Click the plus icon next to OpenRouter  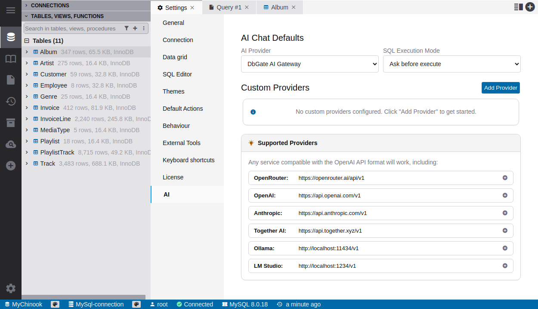pos(505,178)
